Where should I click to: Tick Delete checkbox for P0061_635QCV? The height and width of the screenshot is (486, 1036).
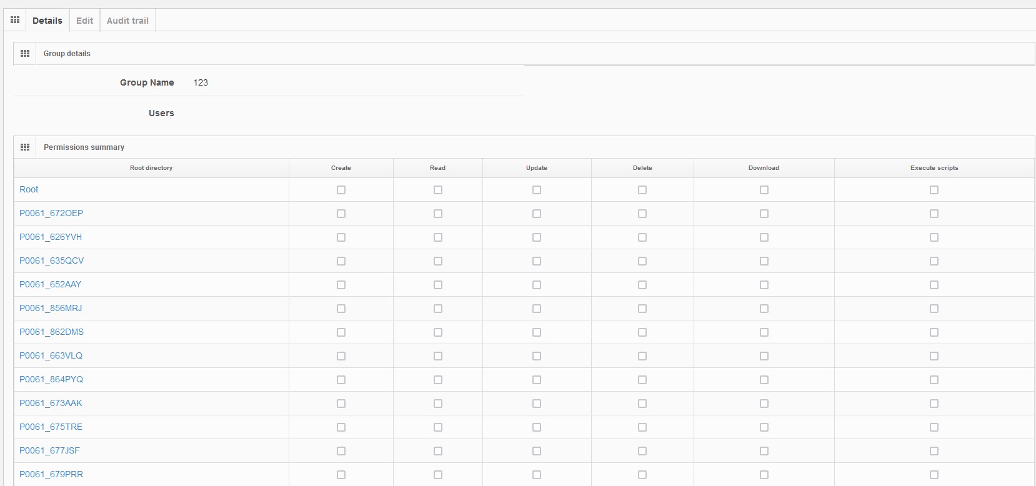(x=642, y=261)
